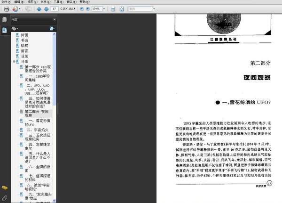Click bookmark list scroll up arrow
Image resolution: width=282 pixels, height=203 pixels.
55,34
